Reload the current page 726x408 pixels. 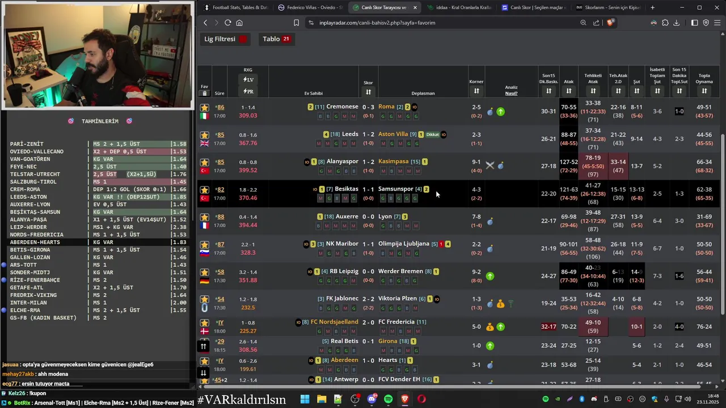coord(227,23)
